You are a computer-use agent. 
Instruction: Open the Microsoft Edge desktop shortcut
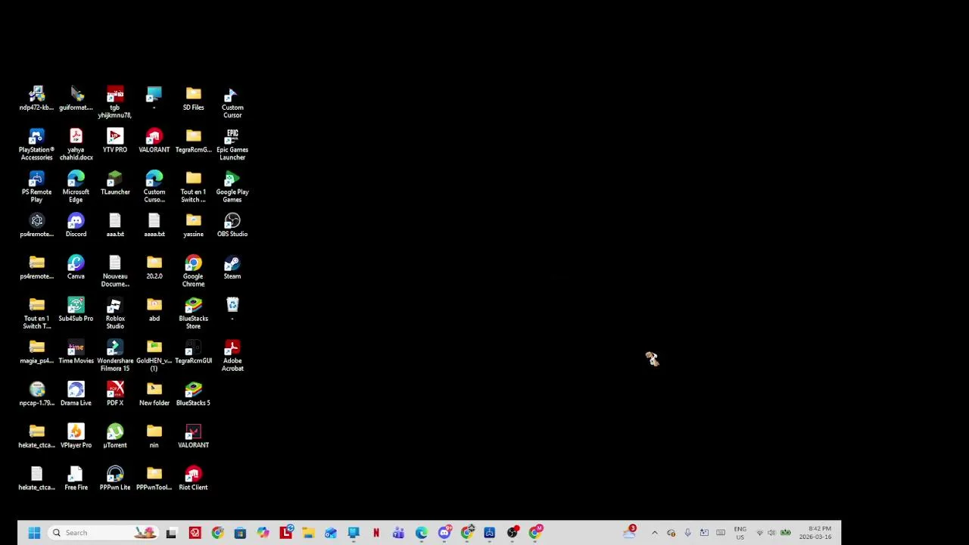pos(76,187)
